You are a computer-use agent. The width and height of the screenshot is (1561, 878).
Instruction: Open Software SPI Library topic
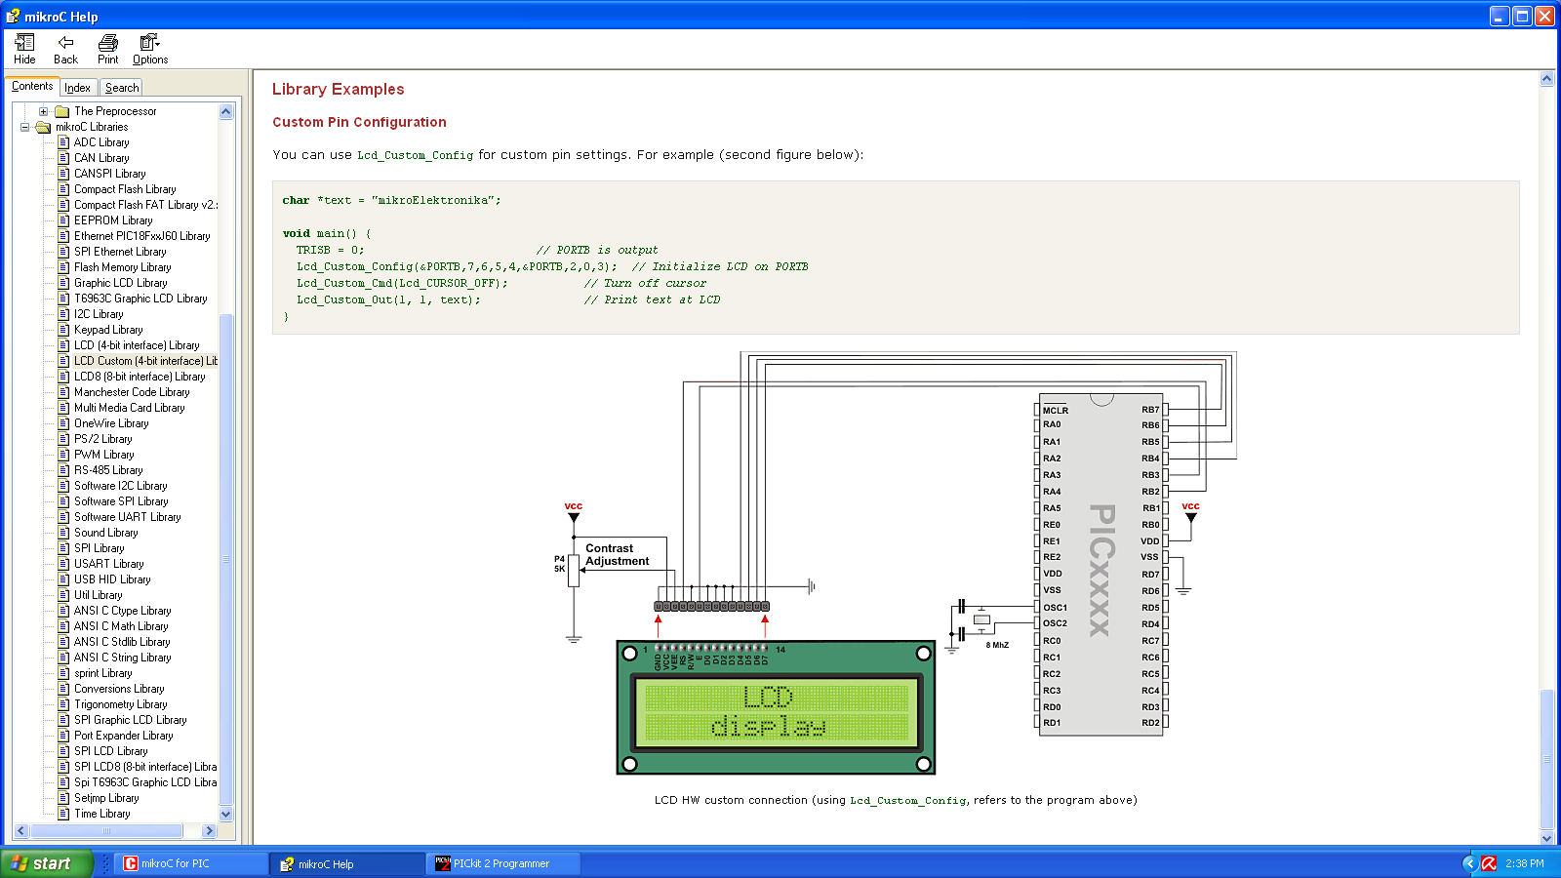[121, 501]
